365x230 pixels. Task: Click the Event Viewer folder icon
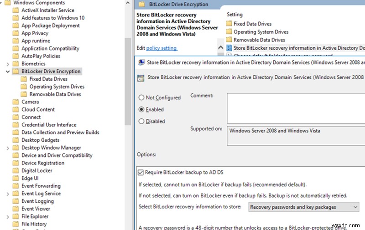point(16,209)
